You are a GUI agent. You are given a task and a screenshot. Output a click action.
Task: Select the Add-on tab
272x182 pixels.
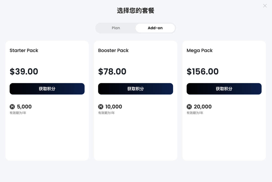tap(155, 28)
